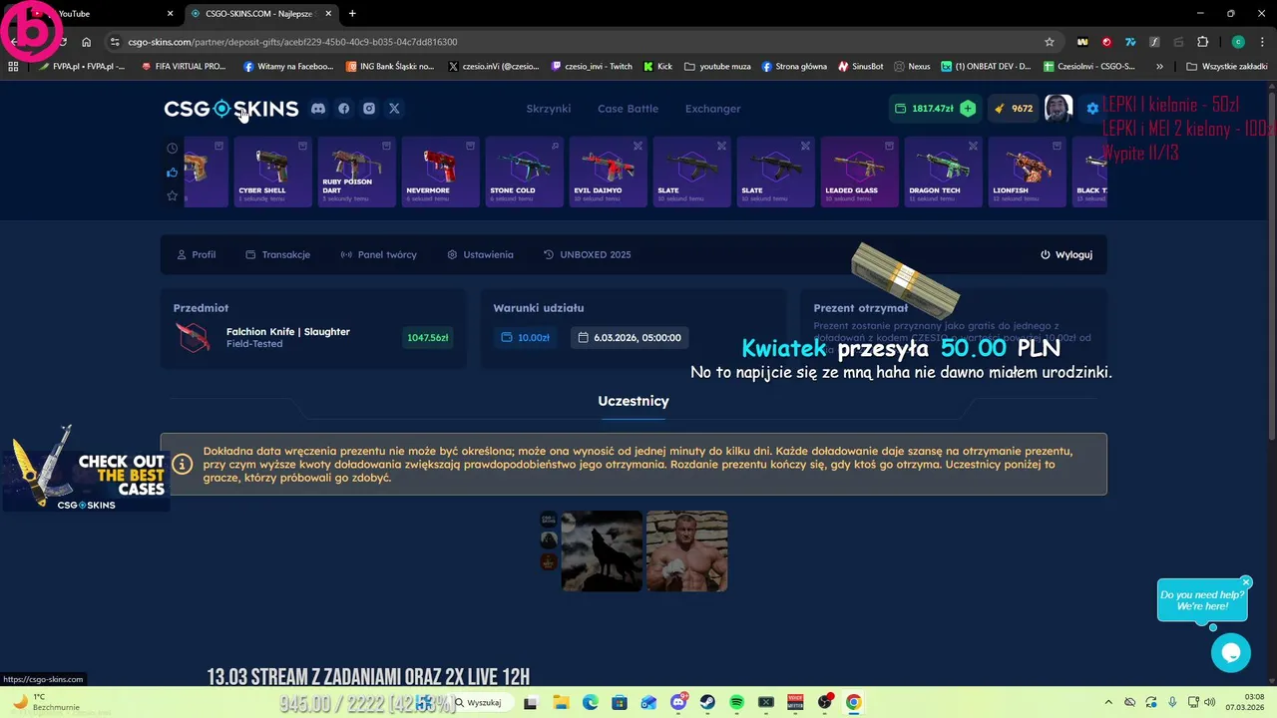This screenshot has width=1277, height=718.
Task: Open the live chat support button
Action: [x=1231, y=653]
